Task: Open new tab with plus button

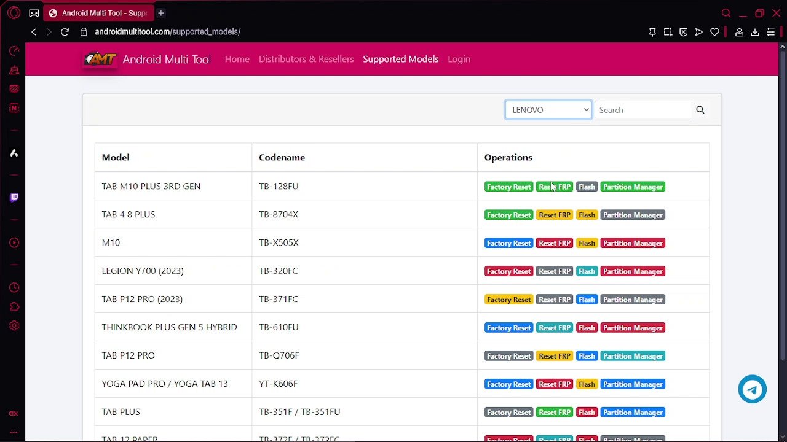Action: (x=161, y=13)
